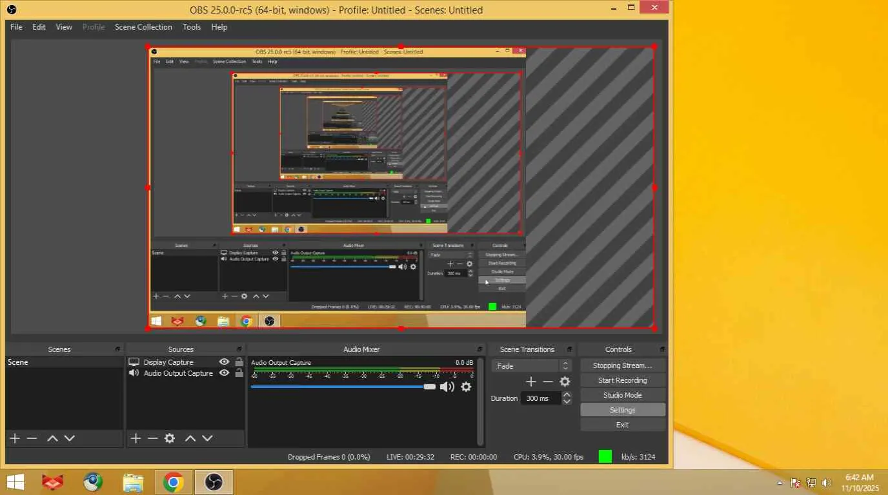
Task: Click the Stopping Stream button
Action: pyautogui.click(x=623, y=365)
